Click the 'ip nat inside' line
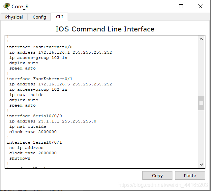The width and height of the screenshot is (211, 191). (x=26, y=95)
